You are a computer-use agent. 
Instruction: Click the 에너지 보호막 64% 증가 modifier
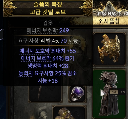[48, 58]
